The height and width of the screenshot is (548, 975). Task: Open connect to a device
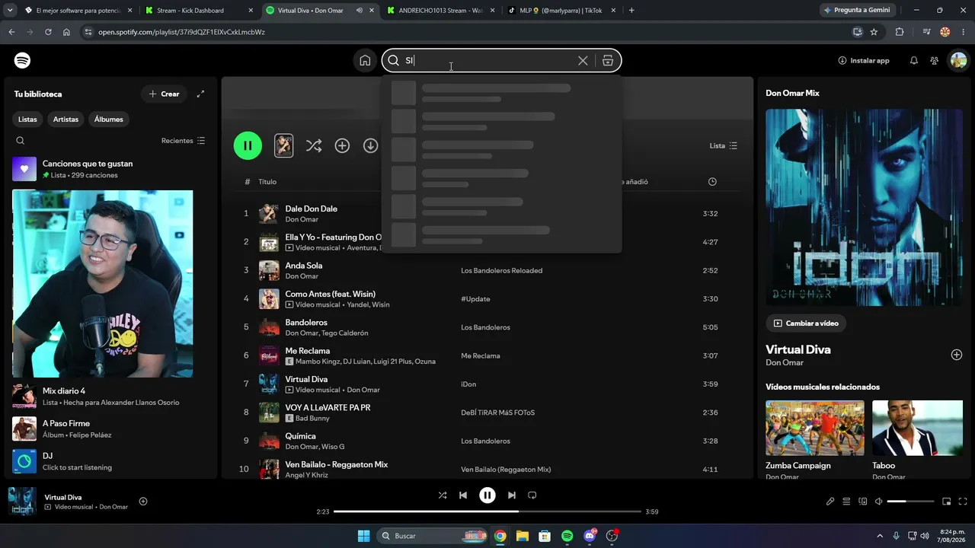(x=863, y=502)
